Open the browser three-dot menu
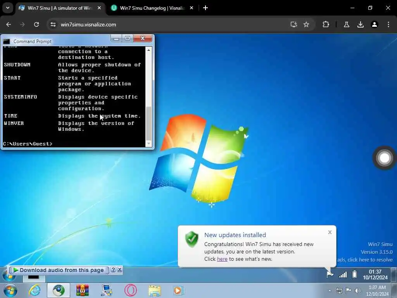Image resolution: width=397 pixels, height=298 pixels. pyautogui.click(x=388, y=24)
